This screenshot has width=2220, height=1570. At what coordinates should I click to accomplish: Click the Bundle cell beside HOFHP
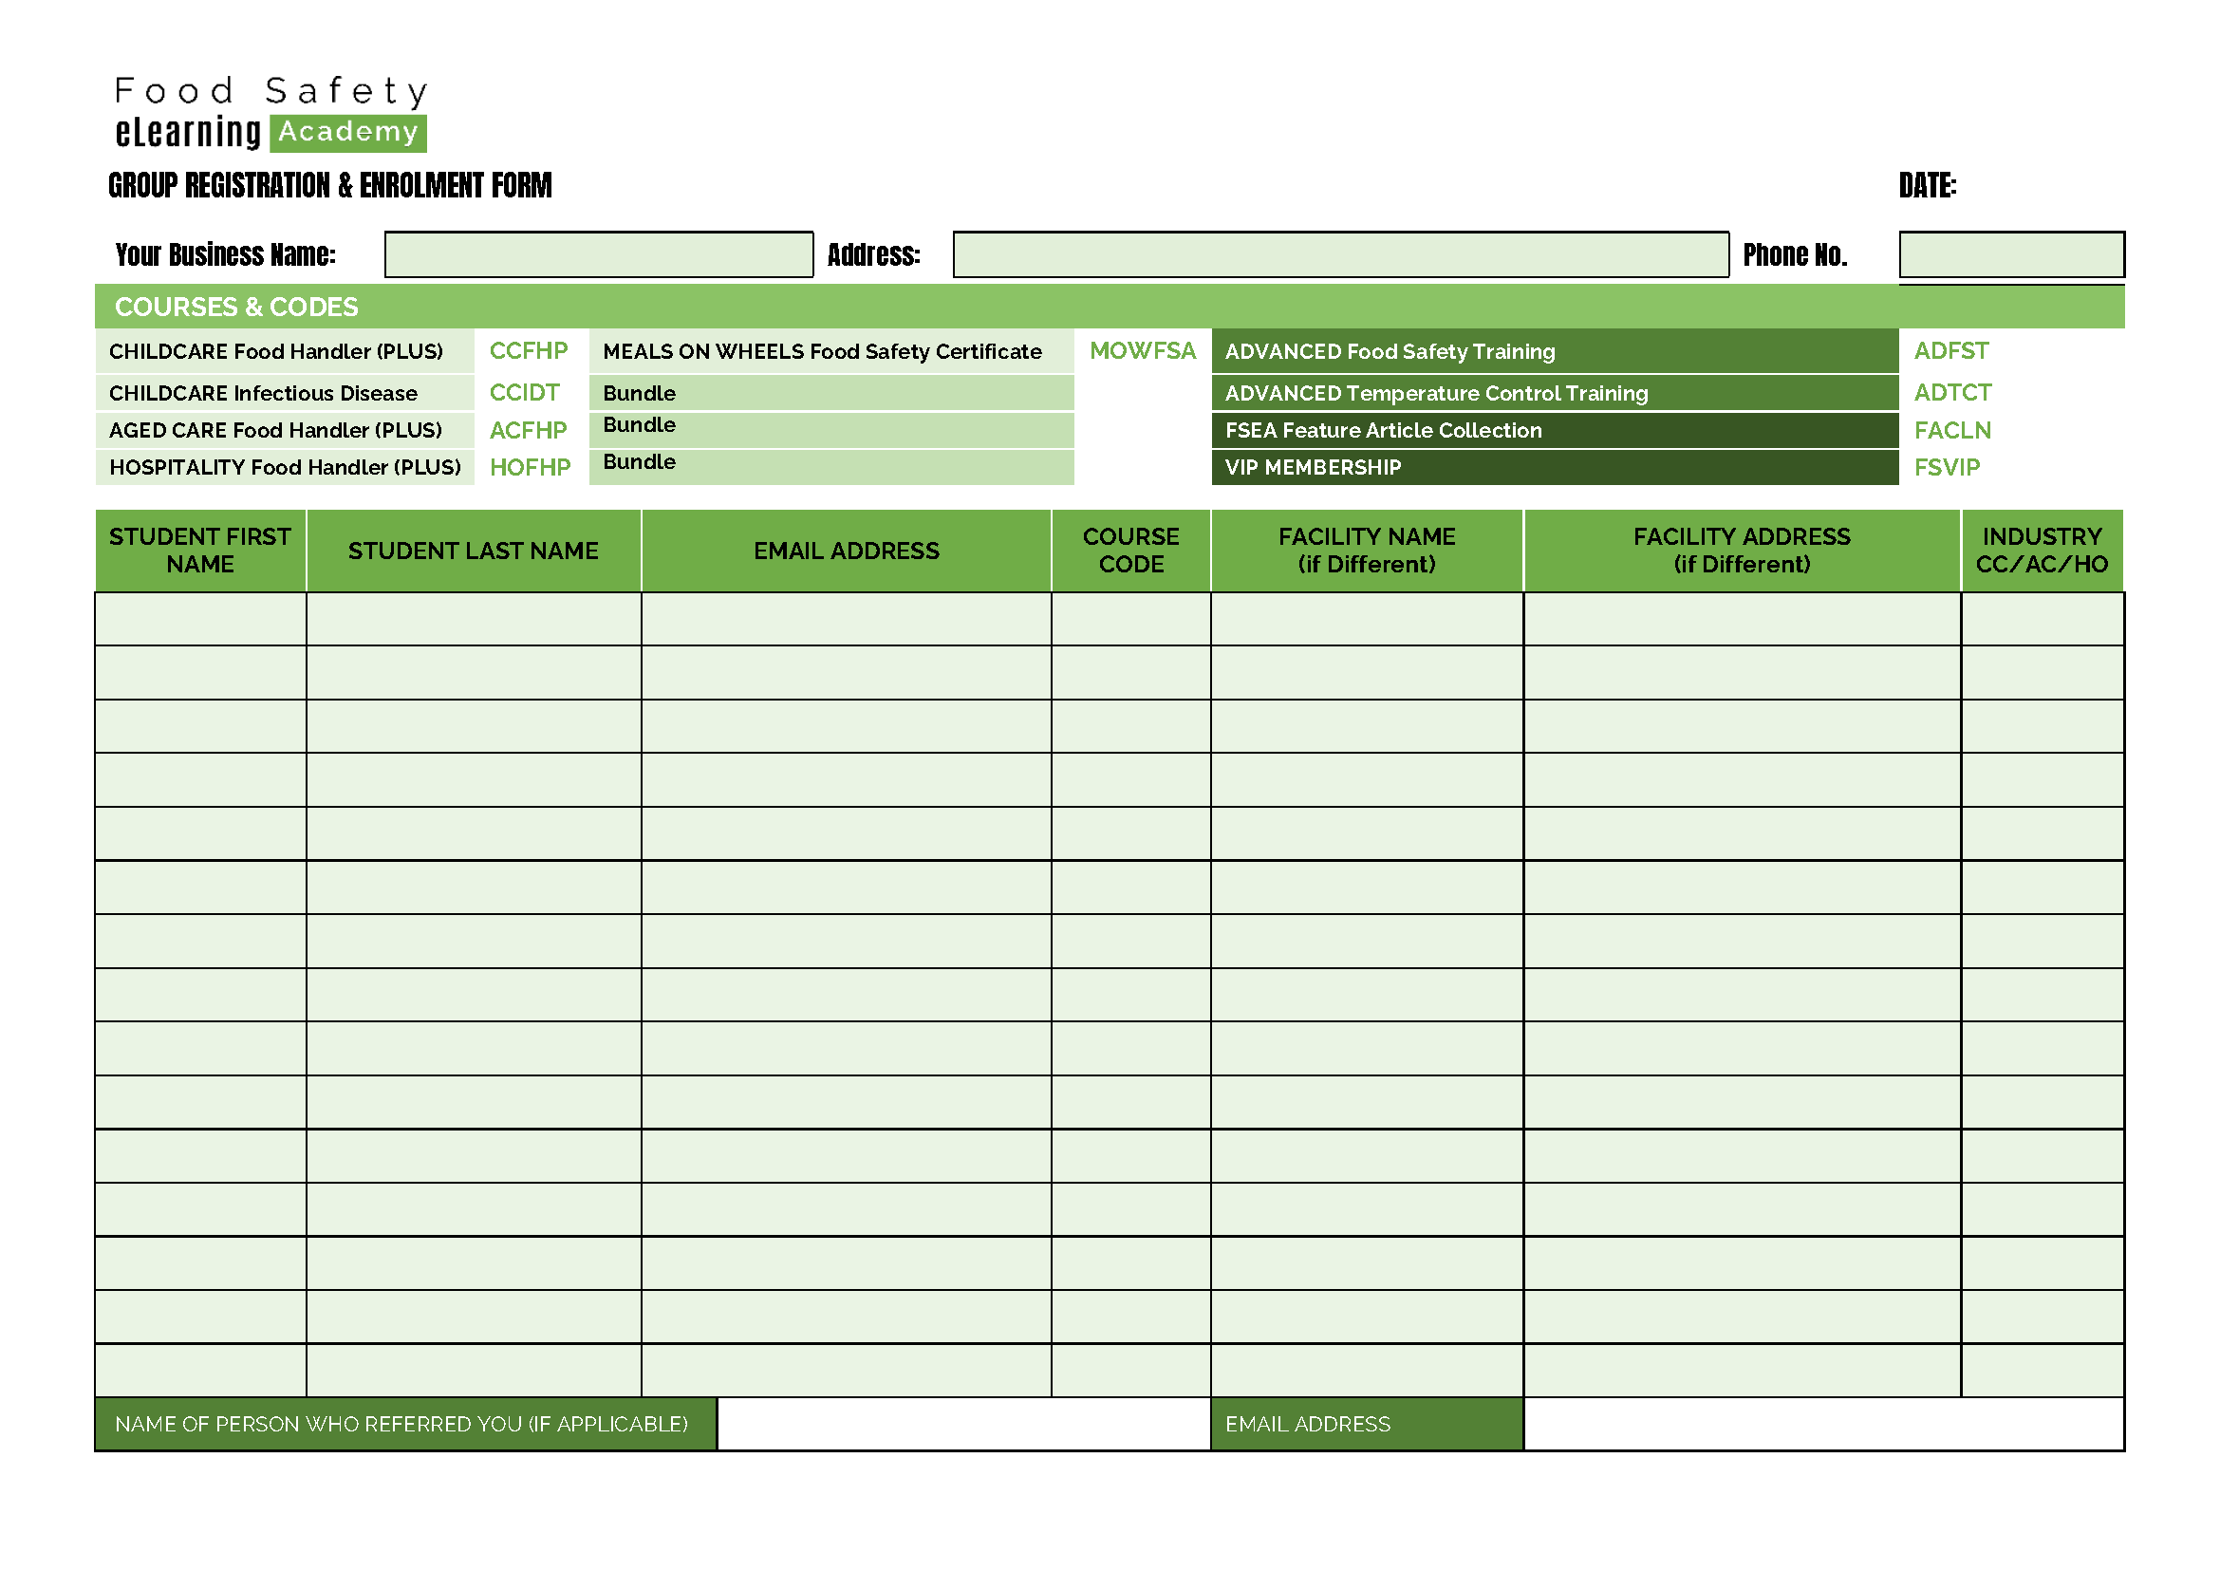click(x=830, y=467)
